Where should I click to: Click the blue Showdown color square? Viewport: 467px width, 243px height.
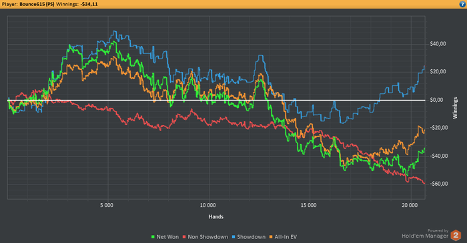(x=233, y=237)
